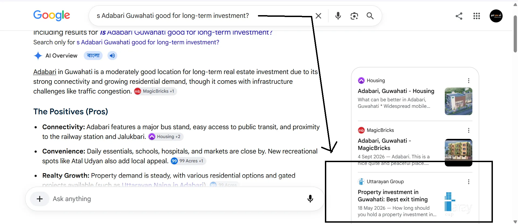Image resolution: width=518 pixels, height=224 pixels.
Task: Open the Adabari, Guwahati - Housing result
Action: click(x=396, y=91)
